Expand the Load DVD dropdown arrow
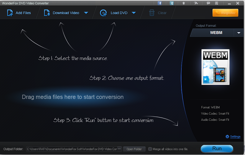The height and width of the screenshot is (155, 245). 134,13
